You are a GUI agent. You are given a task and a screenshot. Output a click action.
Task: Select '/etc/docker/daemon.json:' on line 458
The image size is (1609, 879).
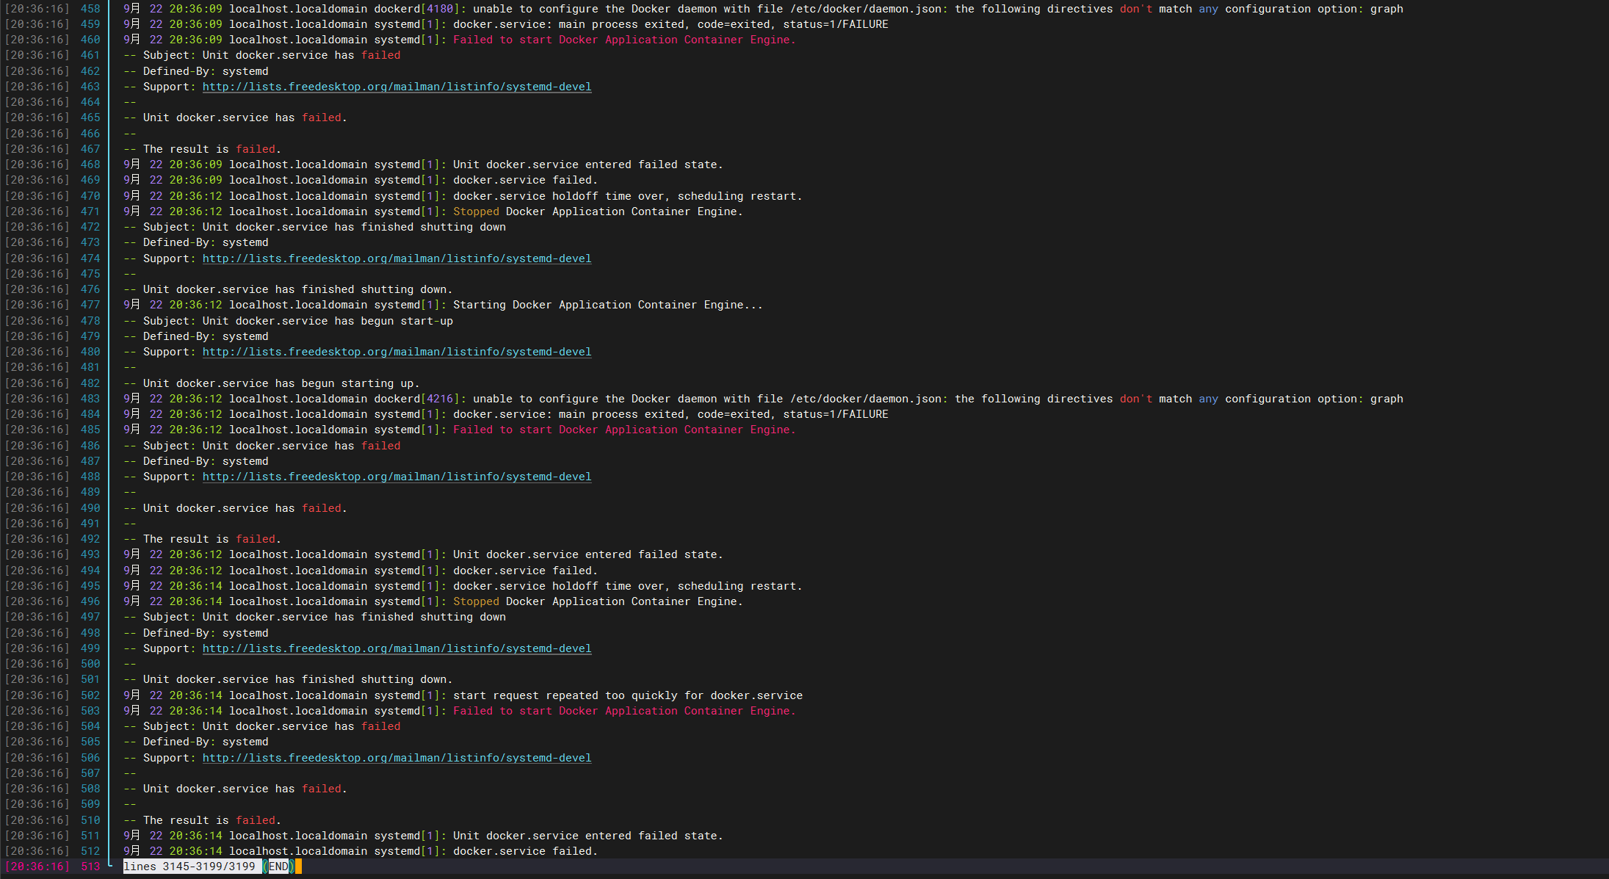point(869,9)
